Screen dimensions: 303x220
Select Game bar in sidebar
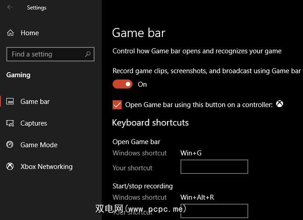pyautogui.click(x=35, y=102)
